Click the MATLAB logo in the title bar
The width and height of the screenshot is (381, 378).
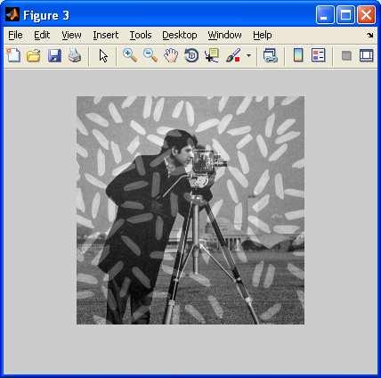coord(12,14)
